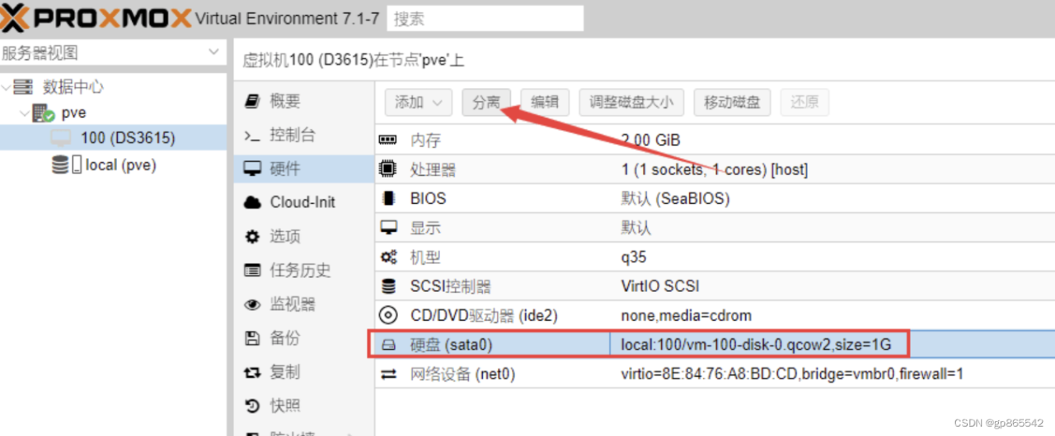Open the 任务历史 task history tab

coord(304,271)
